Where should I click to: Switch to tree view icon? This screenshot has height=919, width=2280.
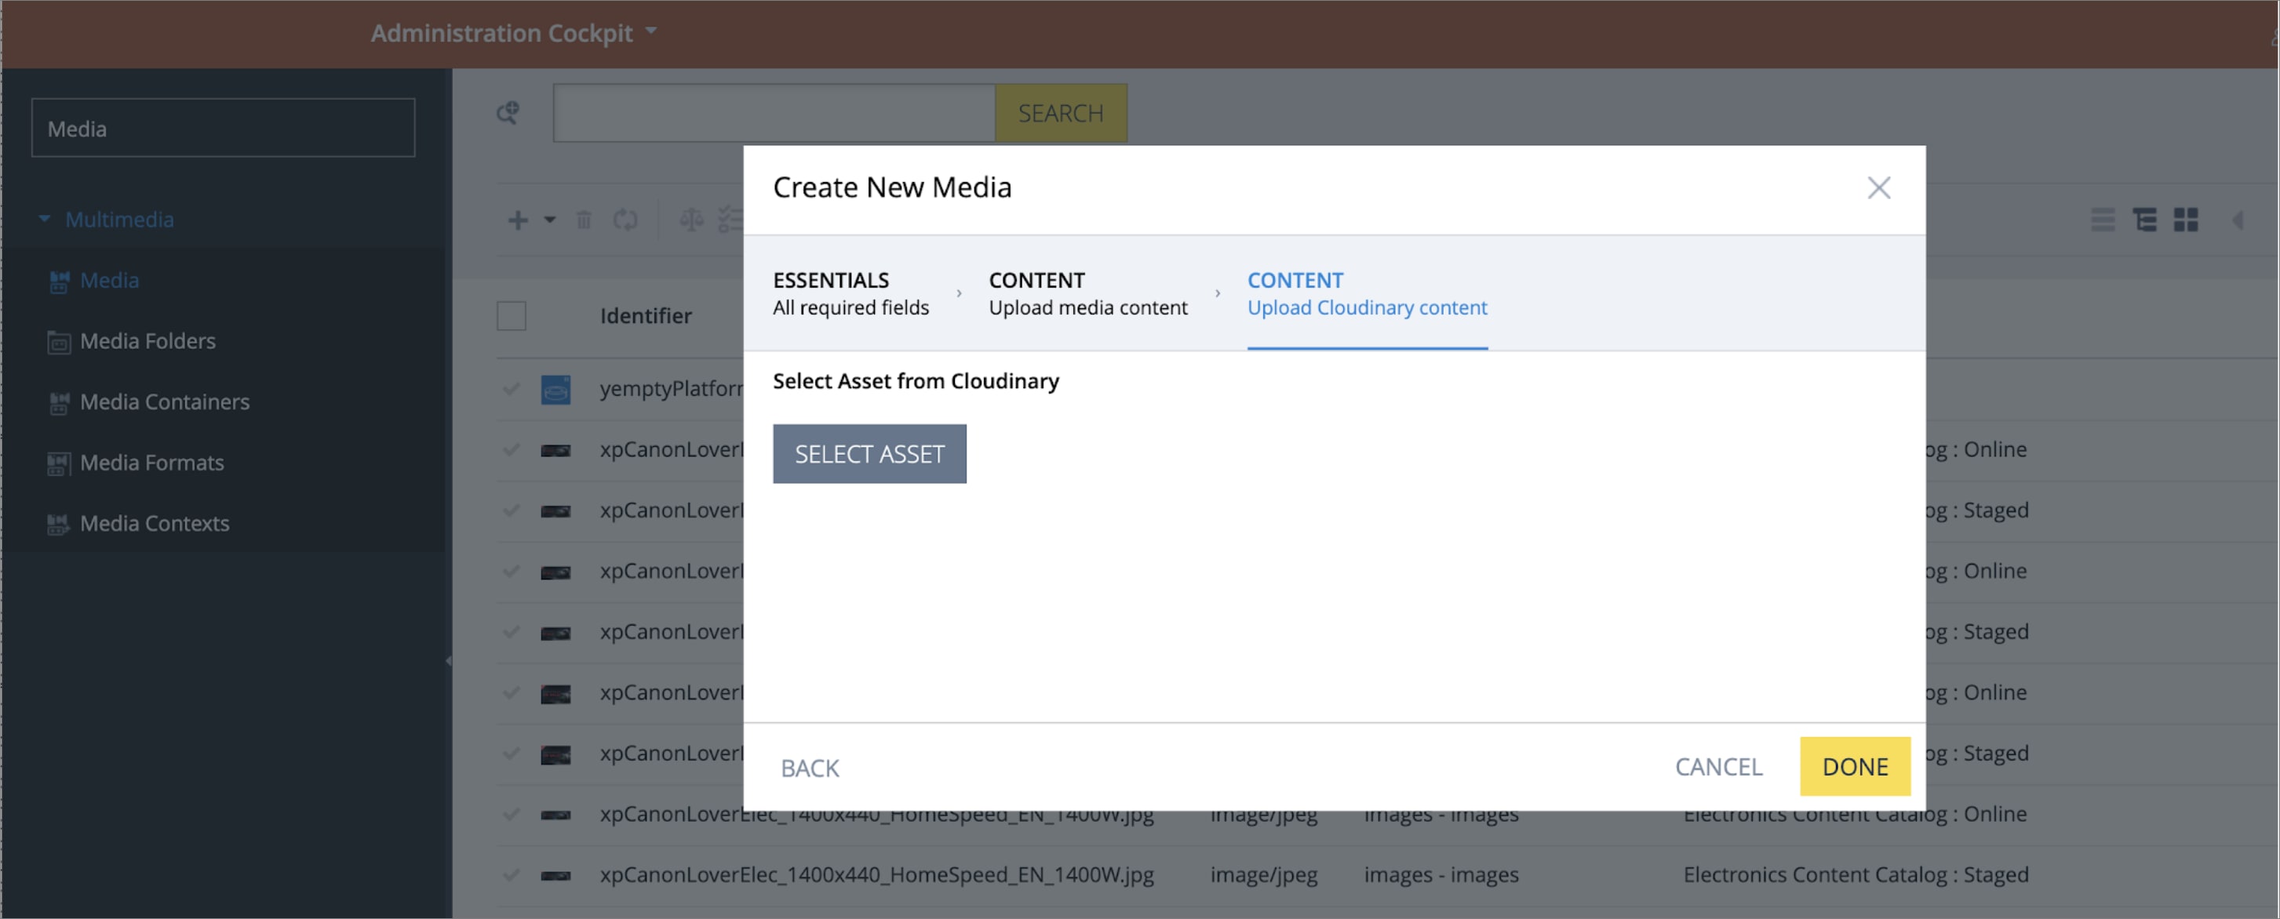pyautogui.click(x=2144, y=220)
